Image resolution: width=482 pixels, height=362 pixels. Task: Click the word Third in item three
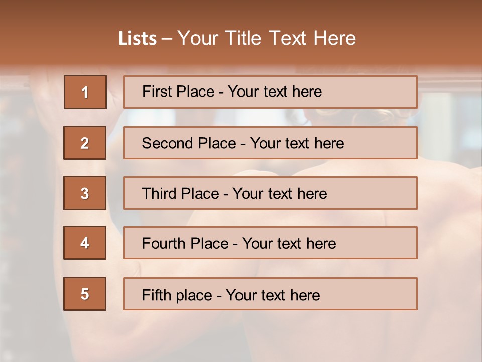(158, 194)
